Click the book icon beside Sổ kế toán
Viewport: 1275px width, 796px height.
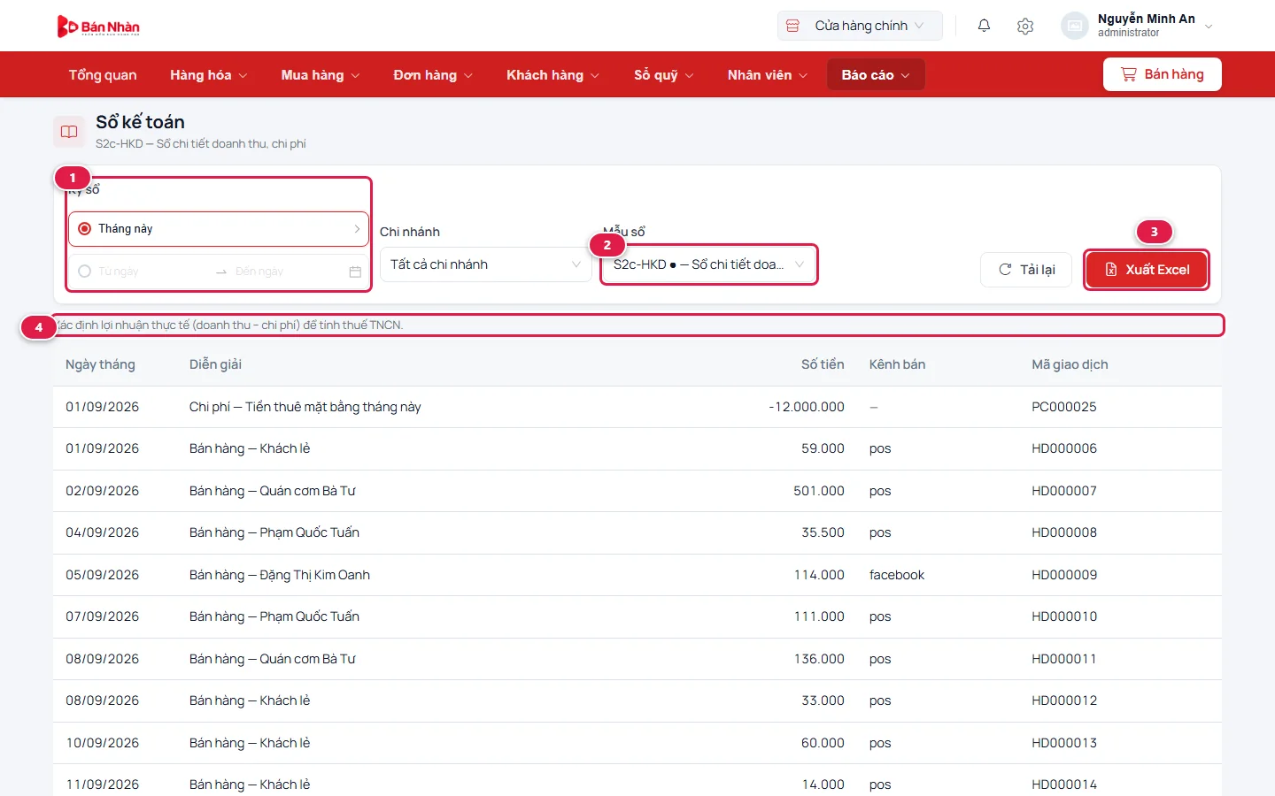pyautogui.click(x=69, y=132)
